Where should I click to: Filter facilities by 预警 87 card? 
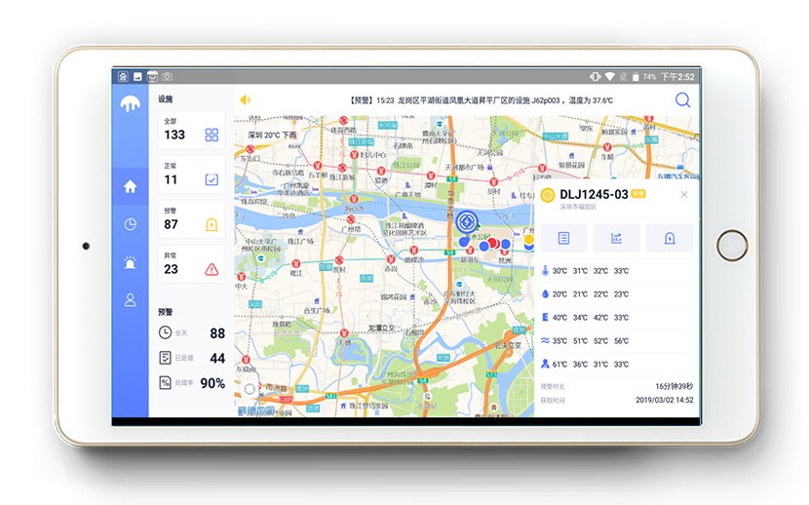191,219
